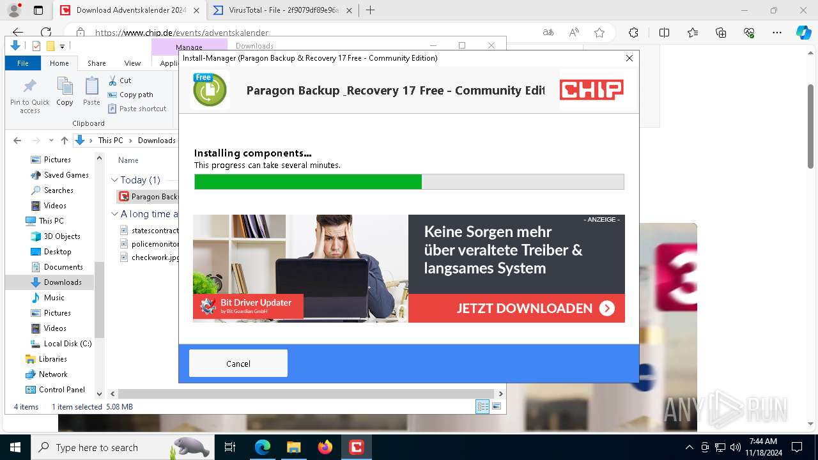818x460 pixels.
Task: Collapse the Today (1) group
Action: coord(114,180)
